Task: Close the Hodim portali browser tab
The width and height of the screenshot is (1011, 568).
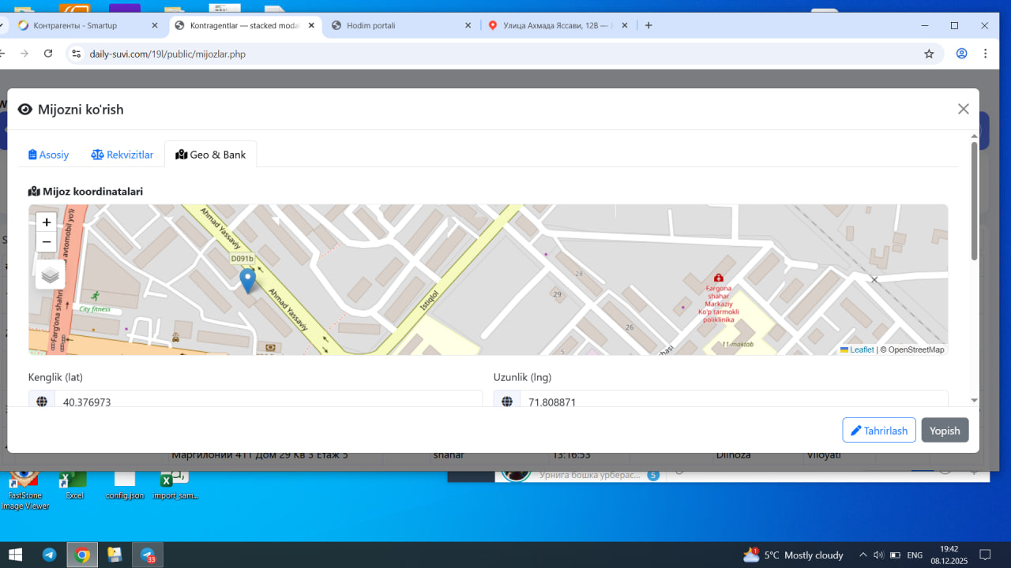Action: [468, 25]
